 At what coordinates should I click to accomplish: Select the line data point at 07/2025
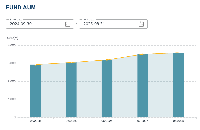point(143,54)
